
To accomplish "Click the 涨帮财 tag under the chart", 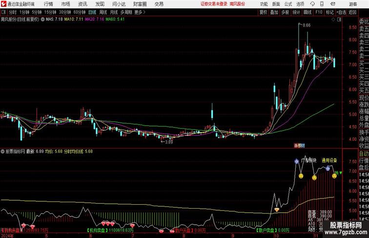I will pyautogui.click(x=299, y=146).
